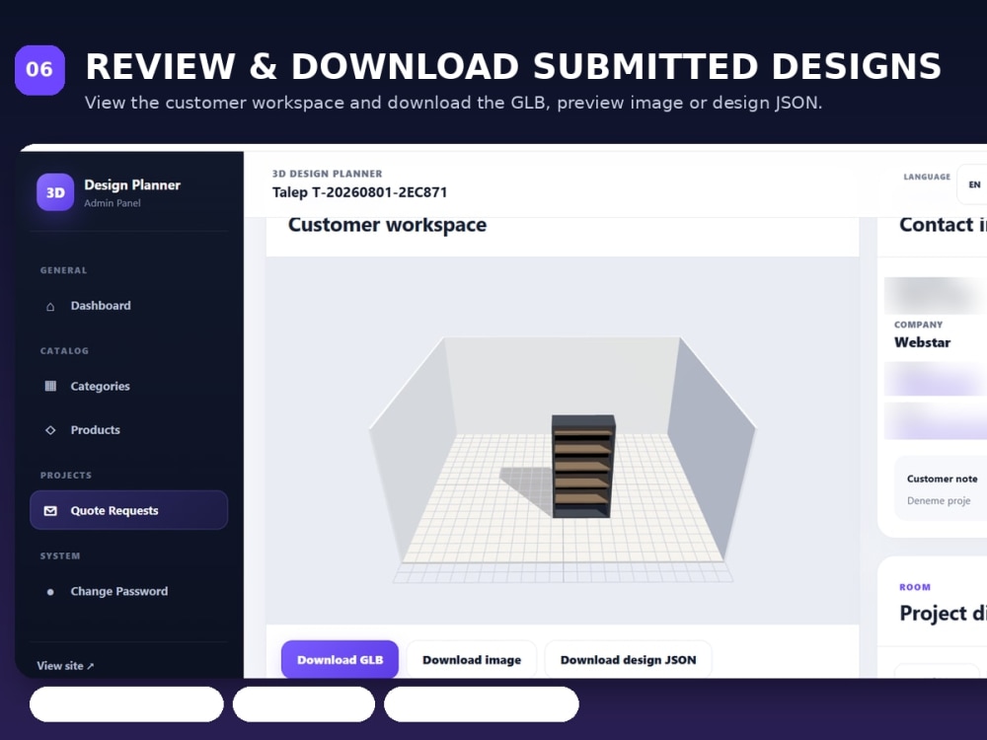Viewport: 987px width, 740px height.
Task: Click the 3D DESIGN PLANNER breadcrumb label
Action: (328, 174)
